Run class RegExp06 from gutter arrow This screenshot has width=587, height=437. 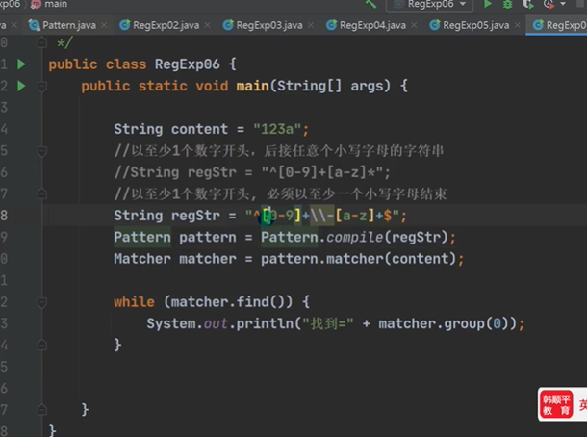tap(21, 64)
